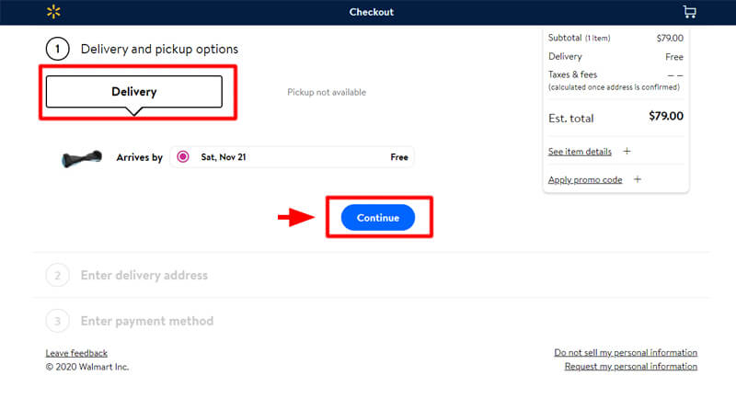
Task: Click plus icon beside Apply promo code
Action: [x=637, y=179]
